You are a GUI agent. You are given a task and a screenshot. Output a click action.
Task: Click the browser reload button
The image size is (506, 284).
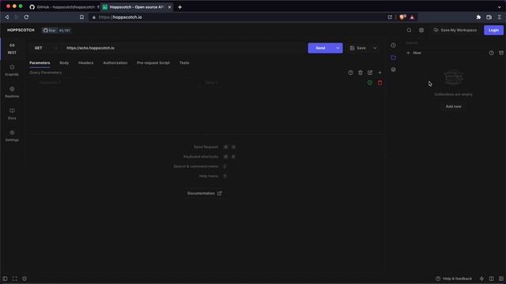26,17
